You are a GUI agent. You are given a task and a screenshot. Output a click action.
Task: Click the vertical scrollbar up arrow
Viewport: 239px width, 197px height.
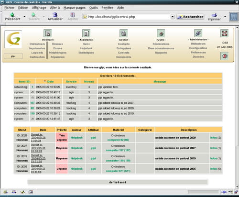237,28
